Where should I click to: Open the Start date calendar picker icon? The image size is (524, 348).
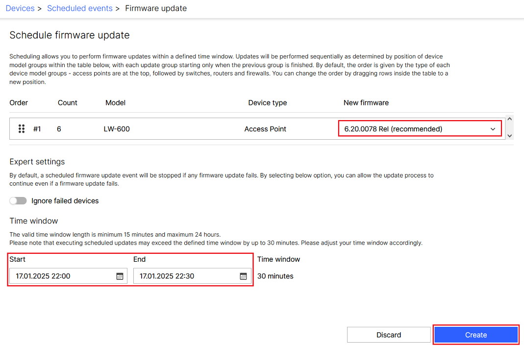point(120,276)
